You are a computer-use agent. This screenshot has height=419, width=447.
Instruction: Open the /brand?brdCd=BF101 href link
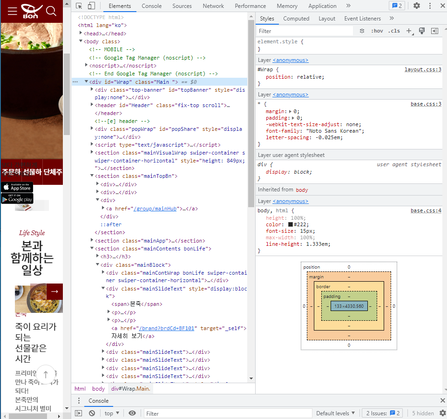point(166,328)
